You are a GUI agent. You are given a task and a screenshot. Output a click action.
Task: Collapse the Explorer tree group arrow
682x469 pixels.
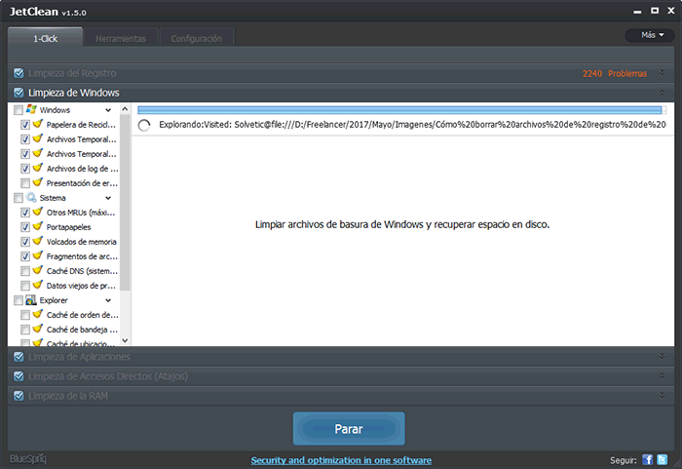click(x=108, y=300)
